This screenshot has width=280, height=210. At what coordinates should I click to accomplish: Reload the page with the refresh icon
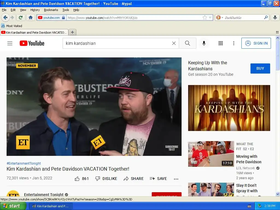pos(21,17)
